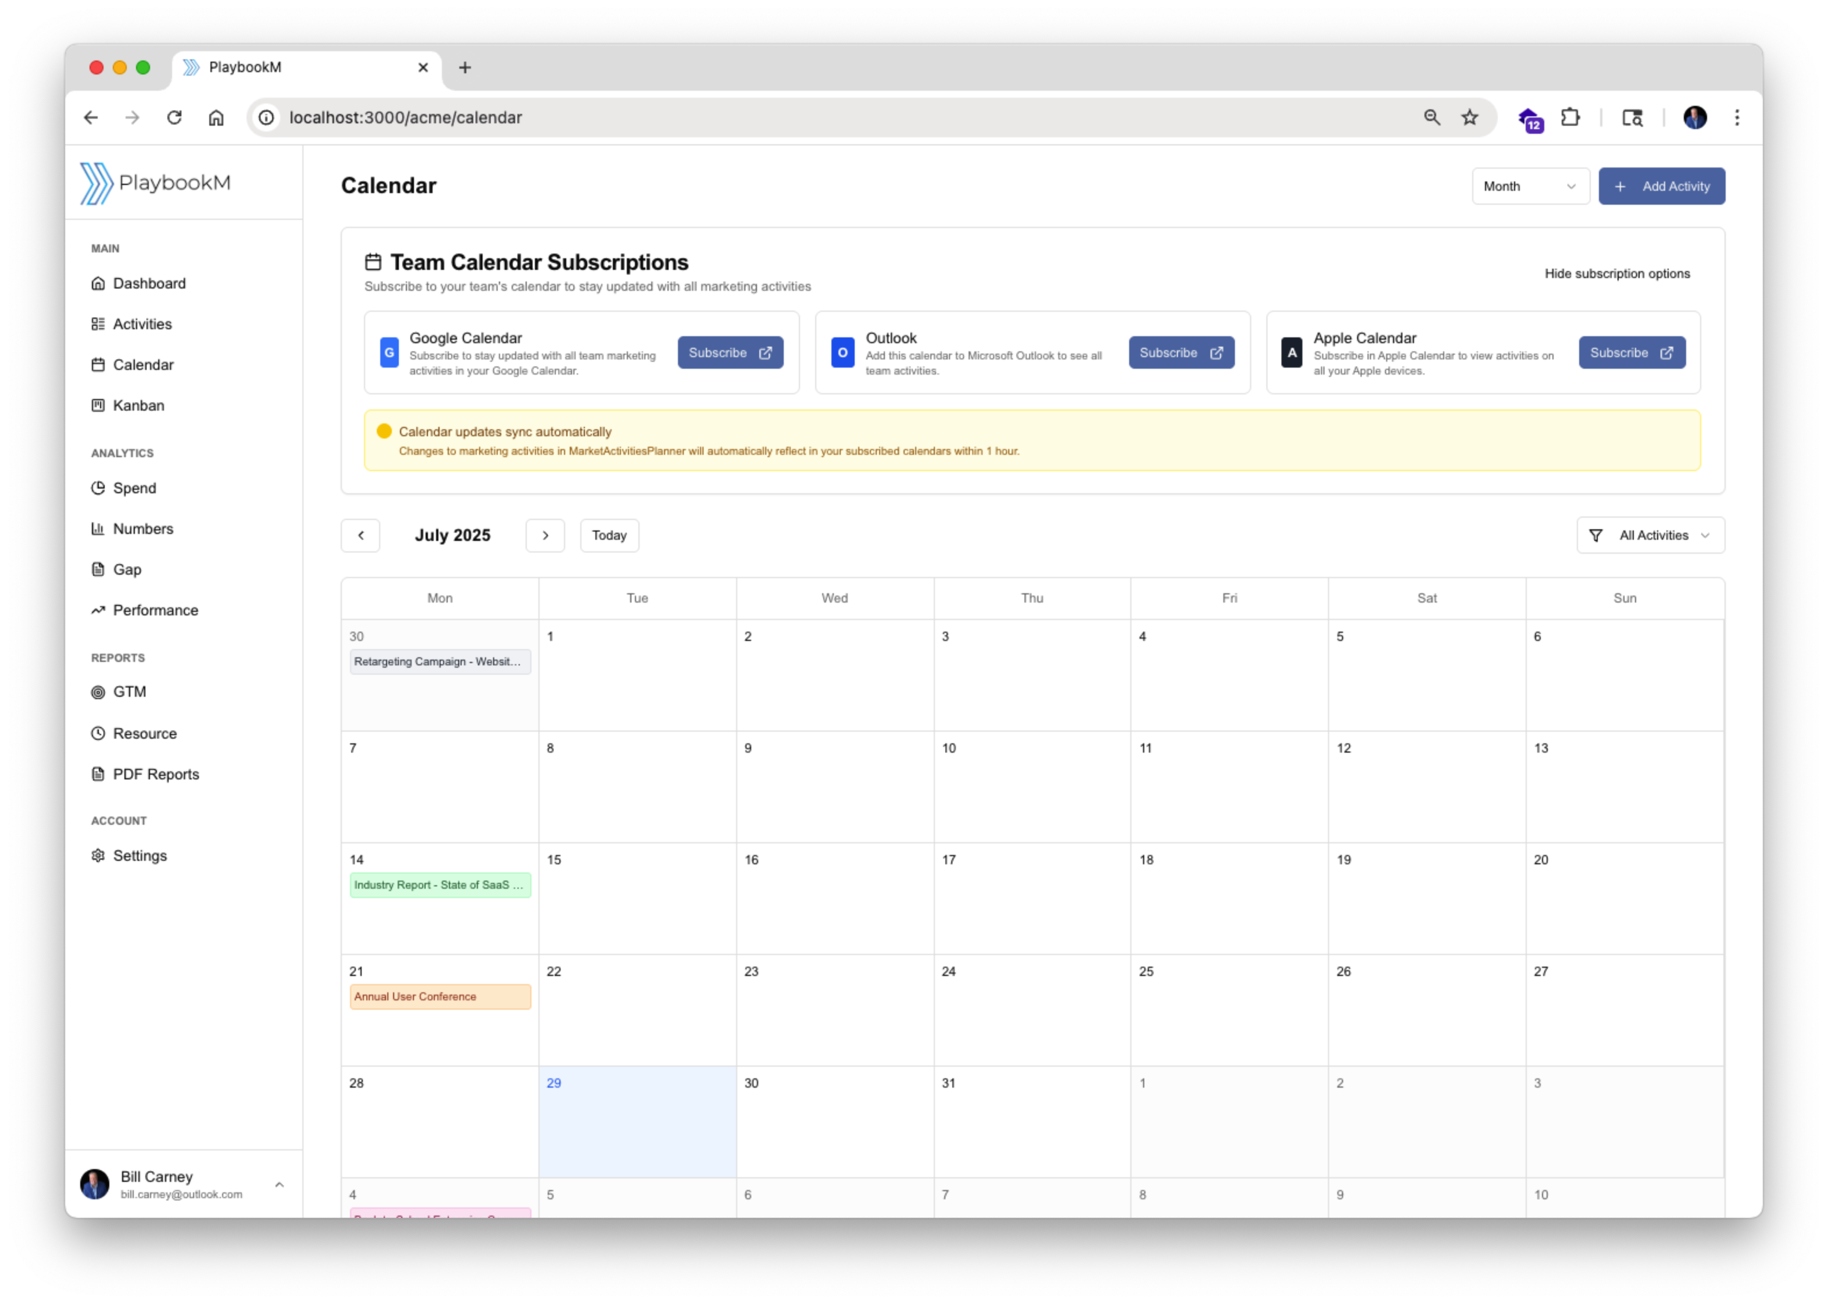Open the PDF Reports icon

(99, 774)
